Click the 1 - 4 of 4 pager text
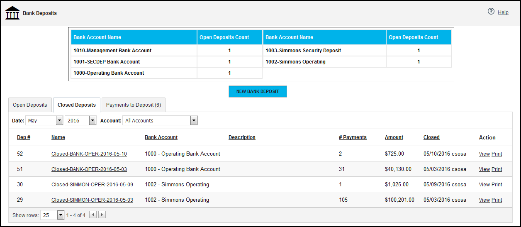The height and width of the screenshot is (227, 521). (76, 215)
